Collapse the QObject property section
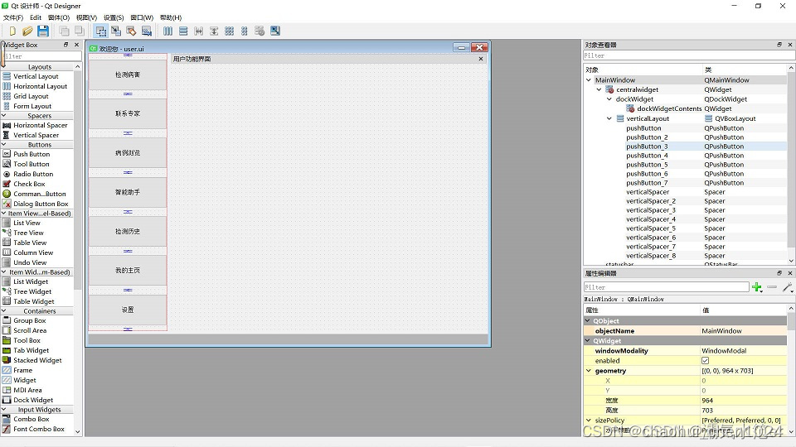Image resolution: width=796 pixels, height=447 pixels. click(588, 321)
